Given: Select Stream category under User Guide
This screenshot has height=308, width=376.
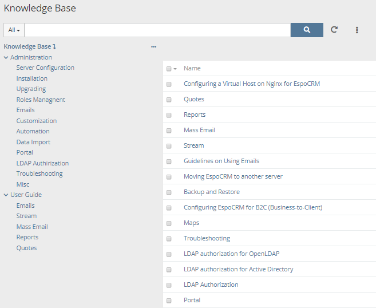Looking at the screenshot, I should [26, 216].
